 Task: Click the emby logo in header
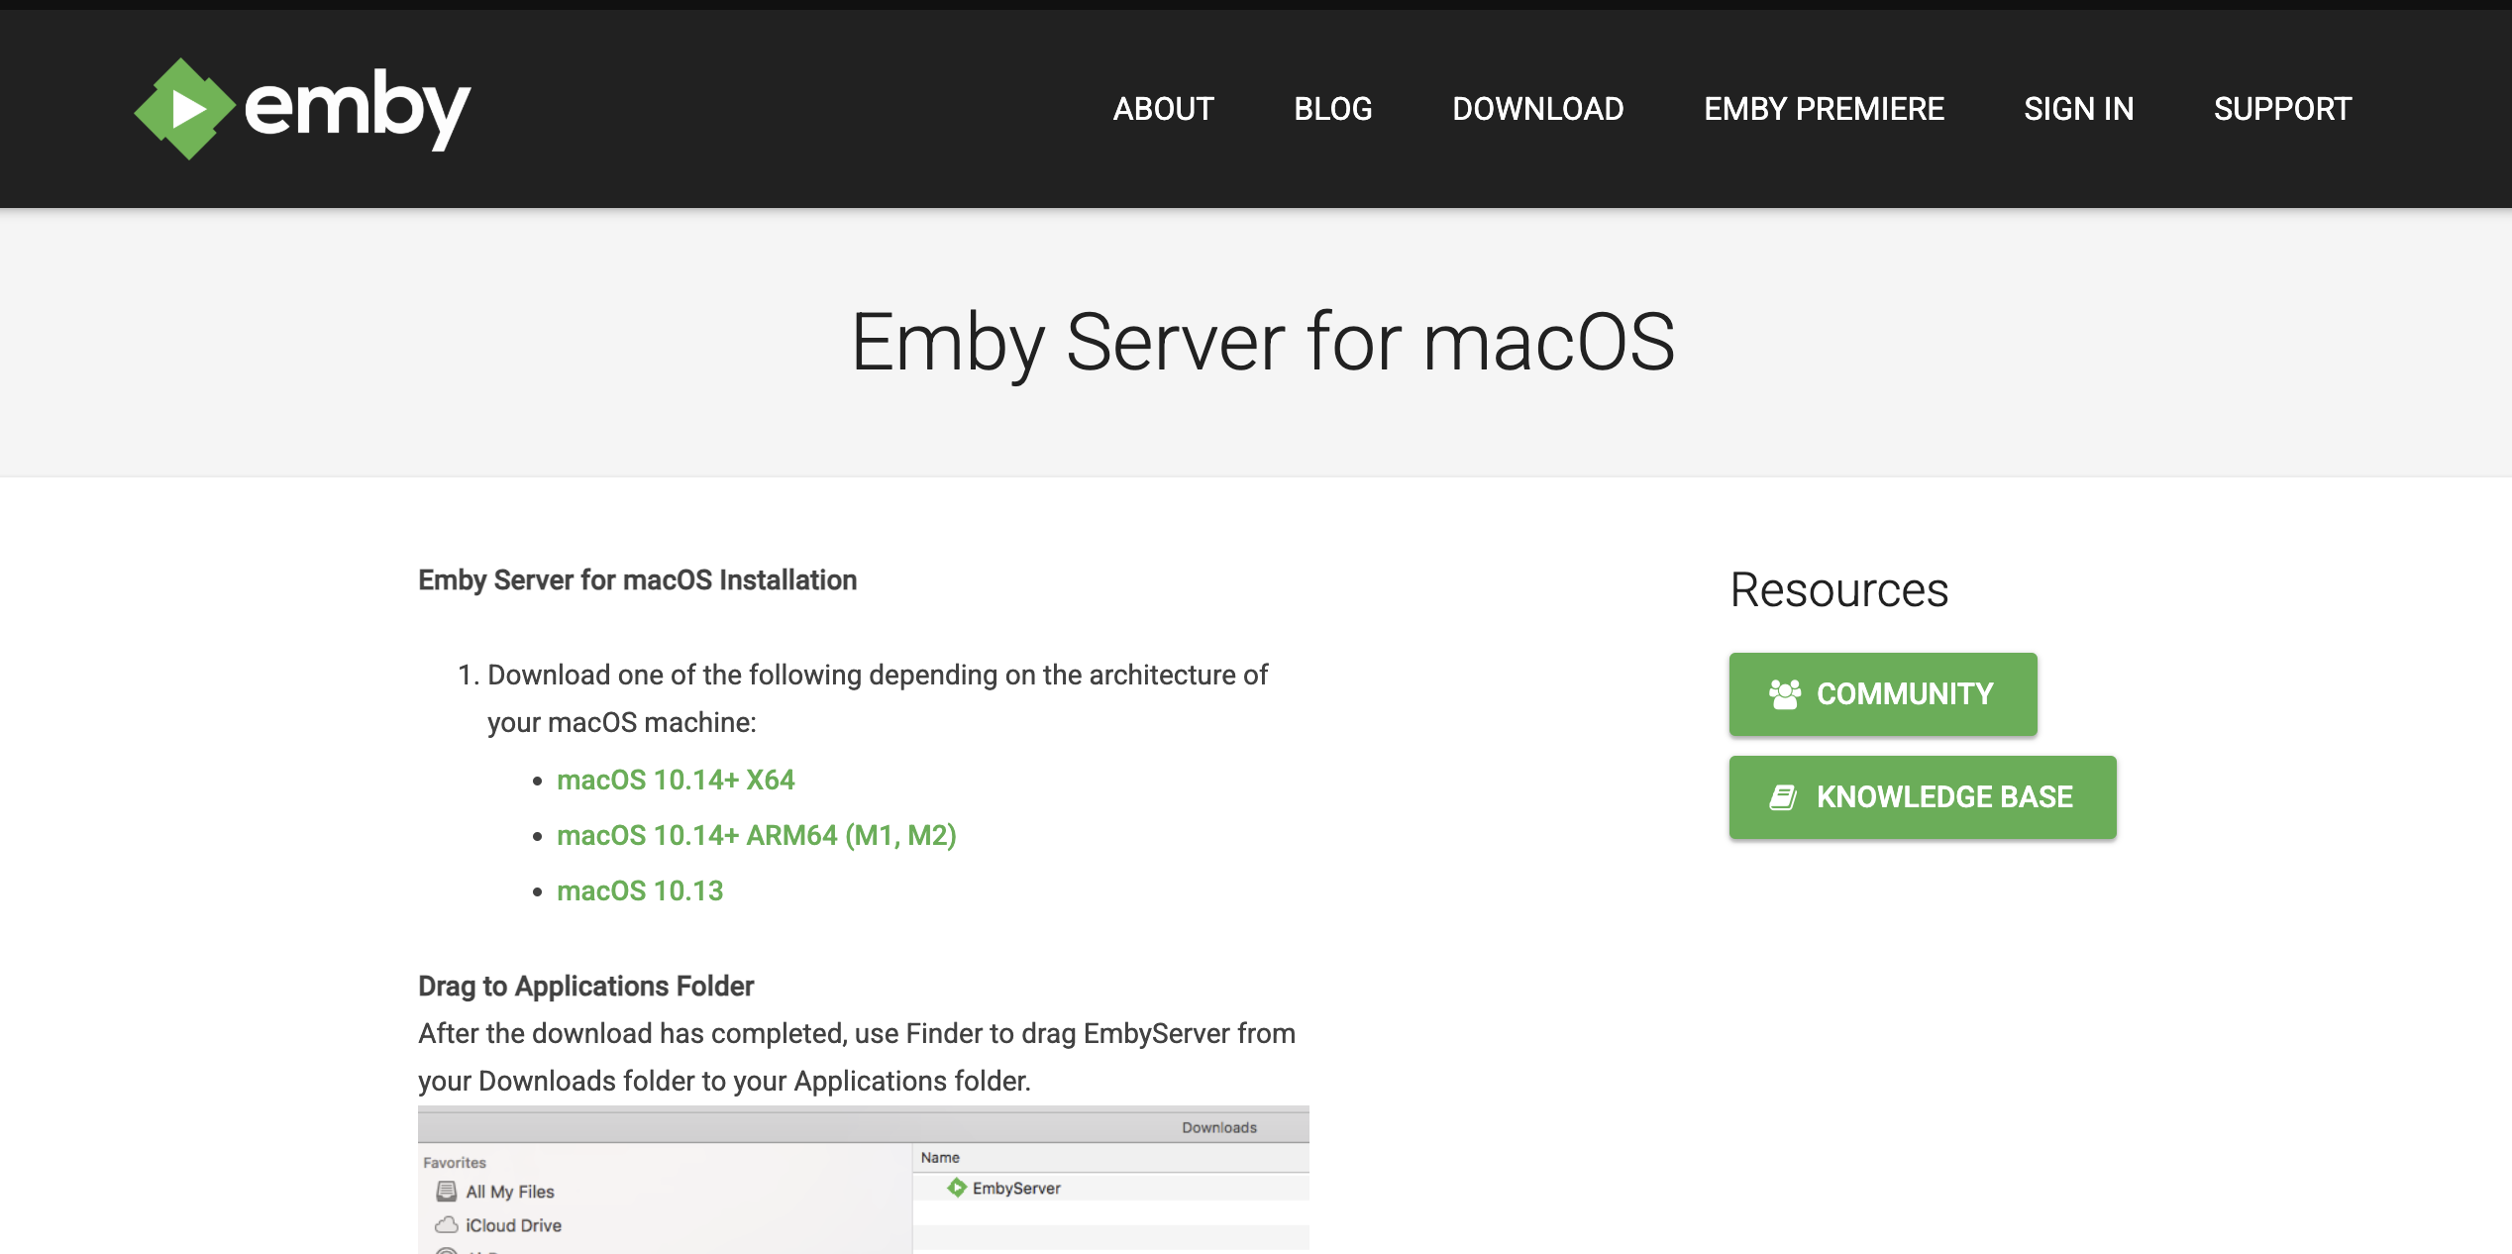(302, 108)
